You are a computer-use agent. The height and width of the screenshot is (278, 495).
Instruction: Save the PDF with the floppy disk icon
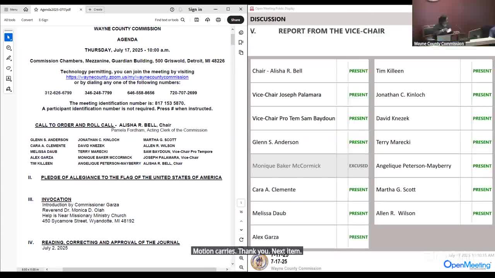[196, 20]
